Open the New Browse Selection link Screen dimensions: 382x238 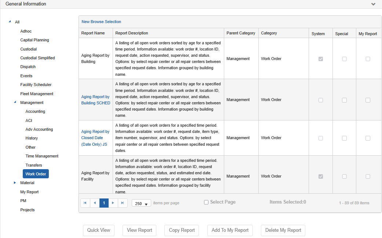(x=101, y=22)
